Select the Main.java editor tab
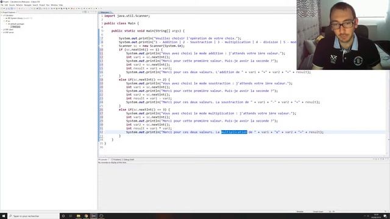390x219 pixels. (x=105, y=12)
